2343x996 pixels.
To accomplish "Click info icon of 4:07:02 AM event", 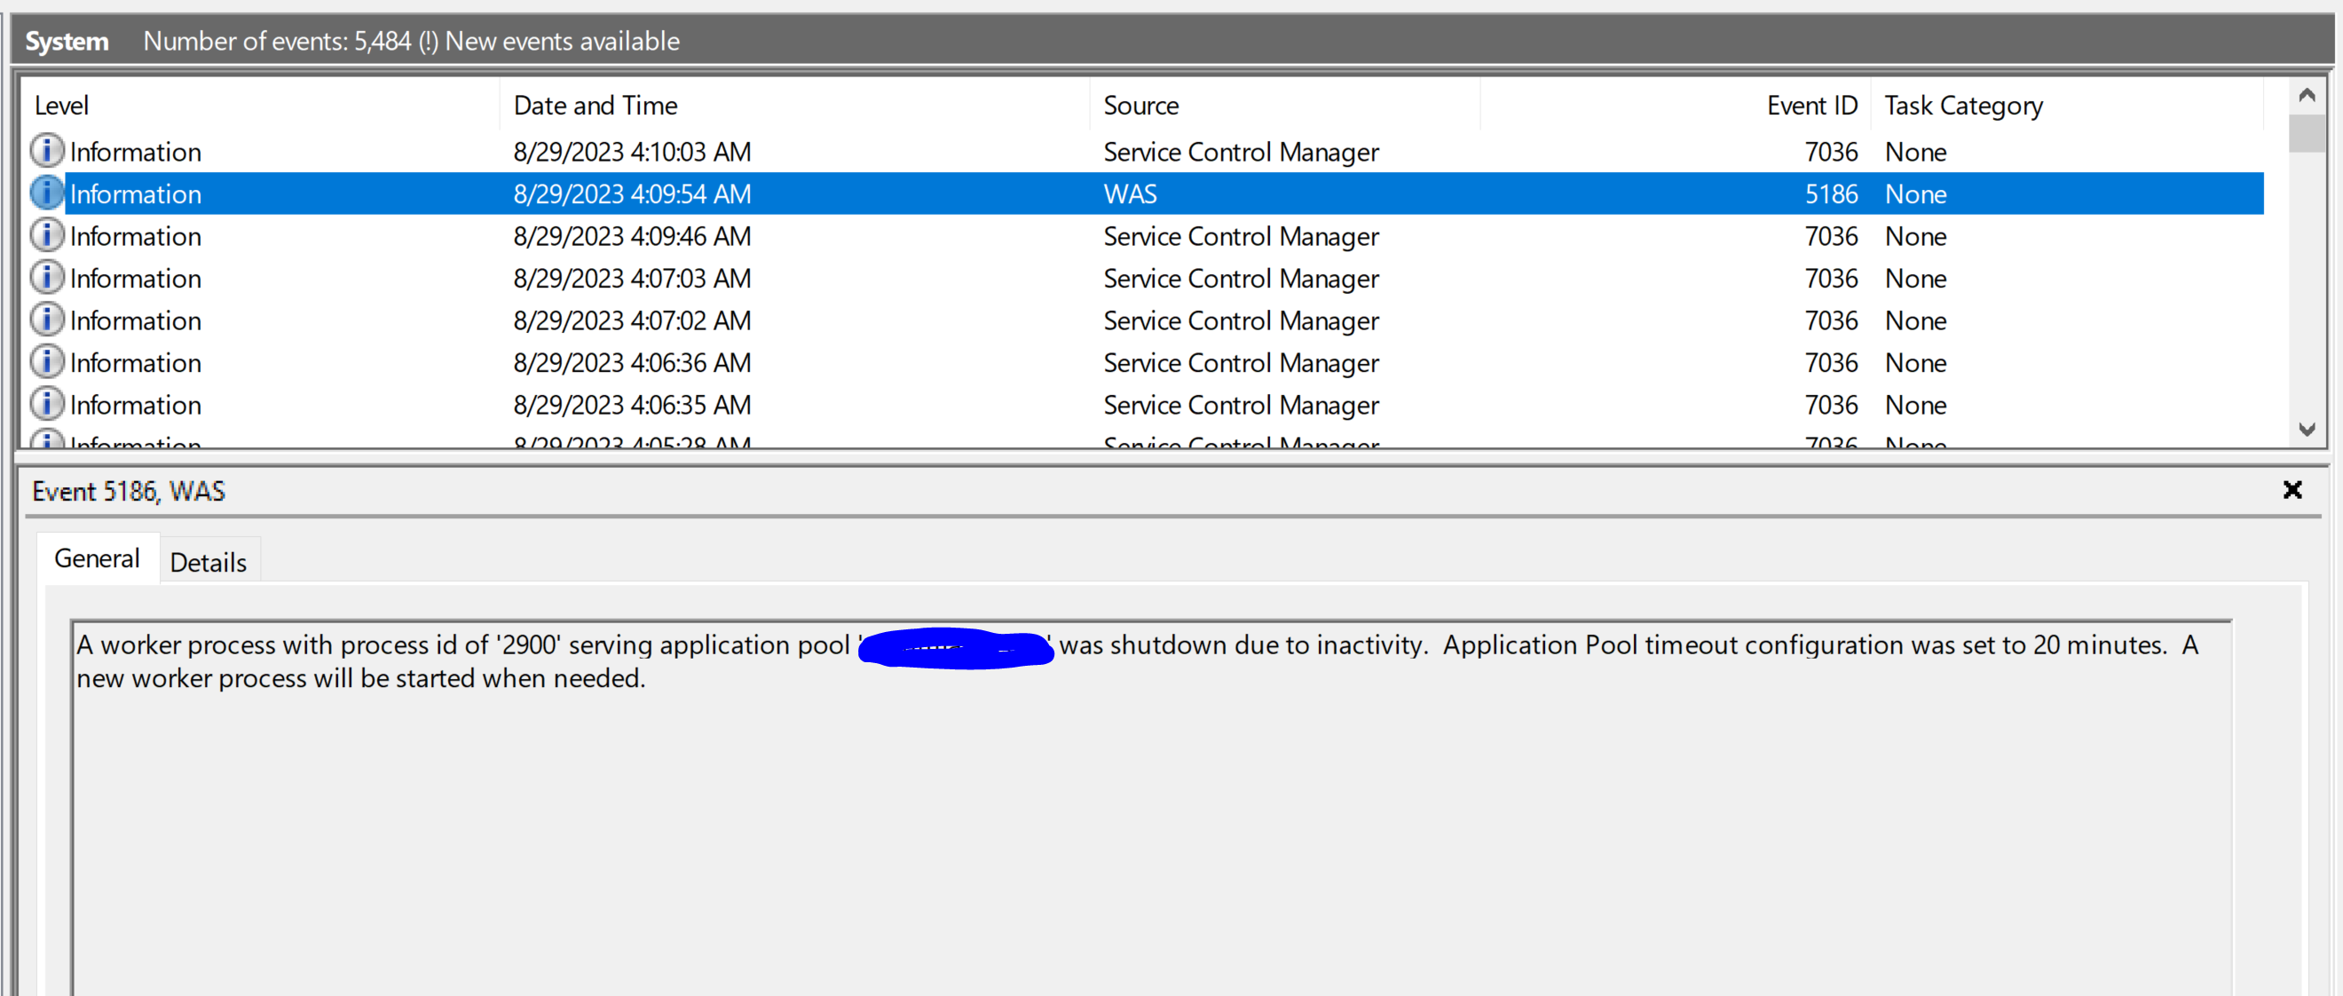I will click(x=46, y=320).
